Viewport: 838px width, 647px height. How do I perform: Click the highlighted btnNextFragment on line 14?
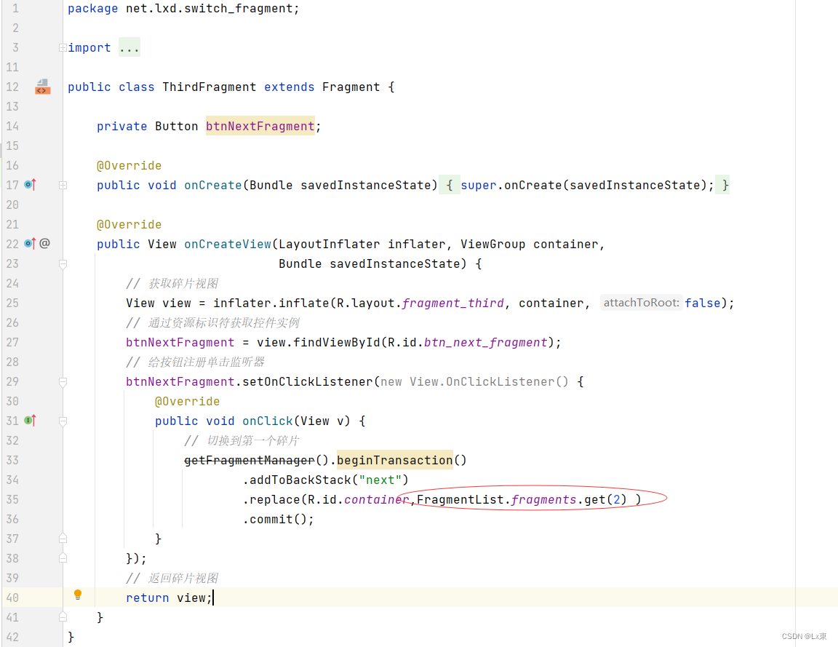point(260,125)
